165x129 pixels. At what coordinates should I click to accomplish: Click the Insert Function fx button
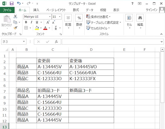(56, 42)
